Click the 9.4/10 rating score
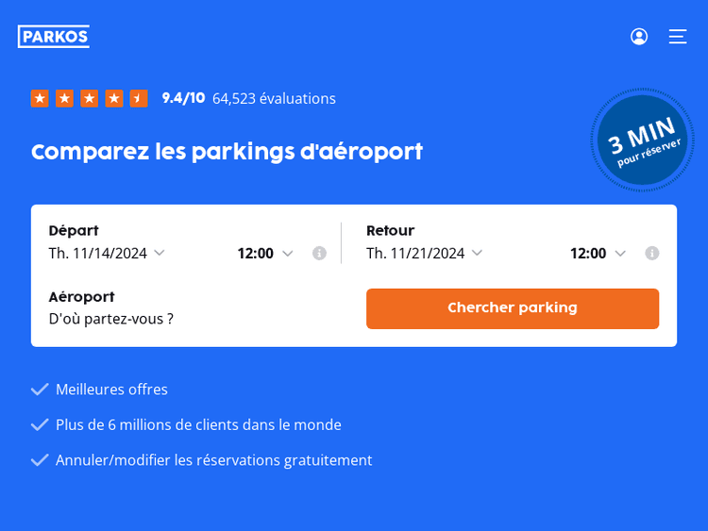The width and height of the screenshot is (708, 531). (x=183, y=98)
